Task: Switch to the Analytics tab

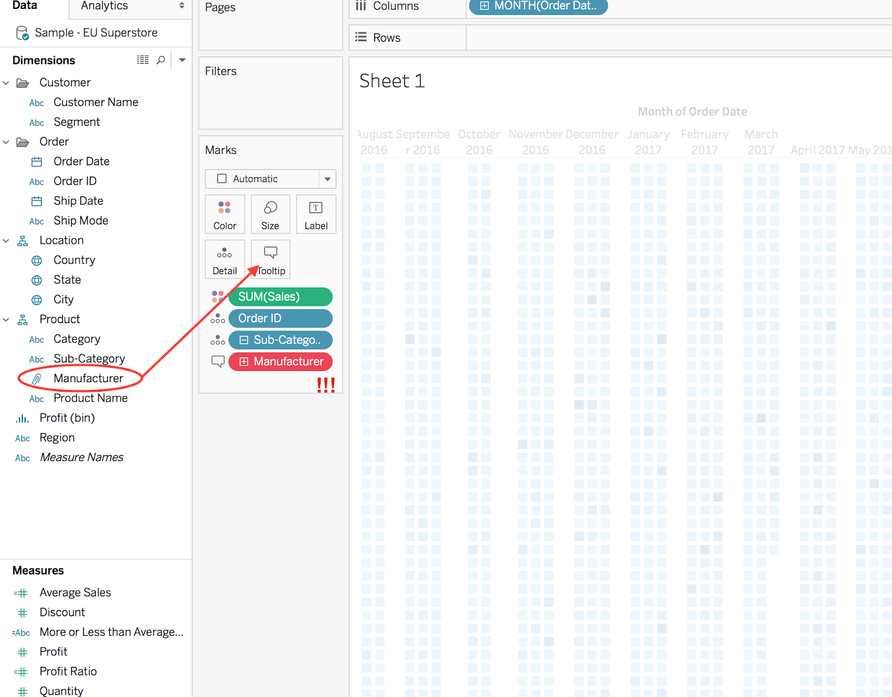Action: pyautogui.click(x=104, y=6)
